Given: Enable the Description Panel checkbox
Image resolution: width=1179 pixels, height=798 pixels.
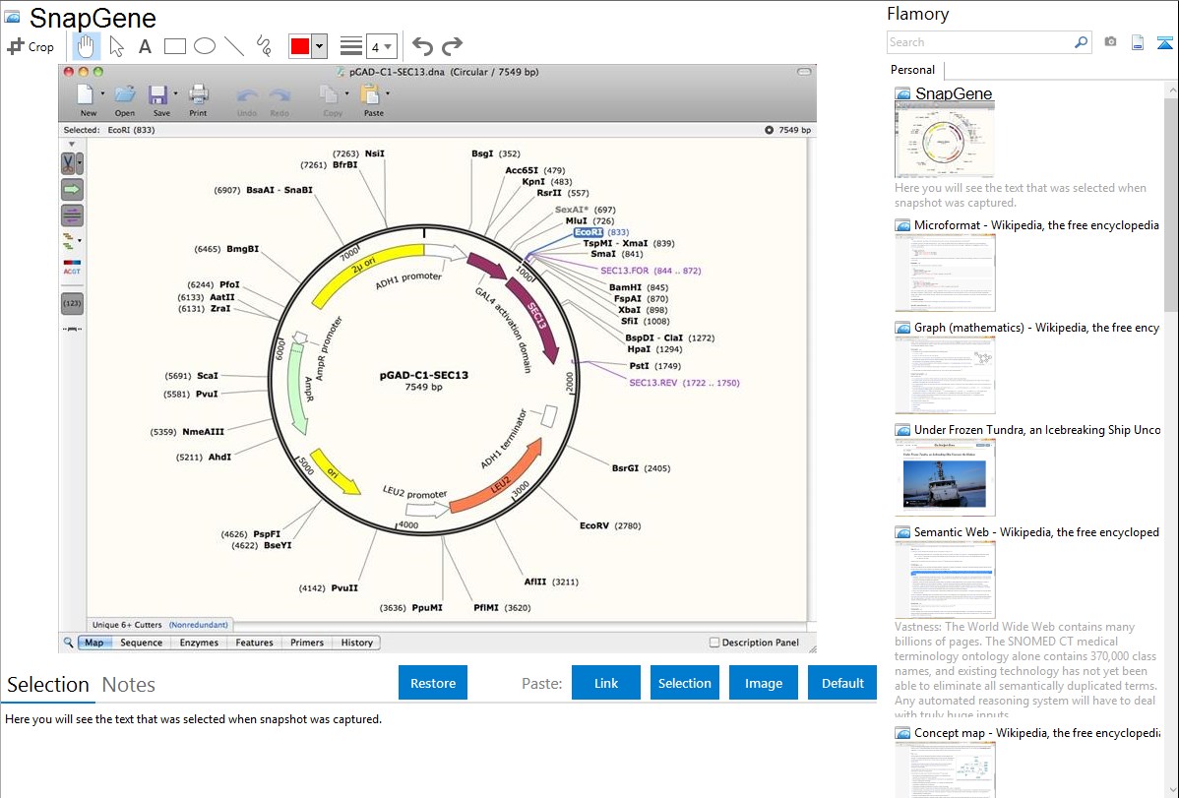Looking at the screenshot, I should pyautogui.click(x=714, y=643).
